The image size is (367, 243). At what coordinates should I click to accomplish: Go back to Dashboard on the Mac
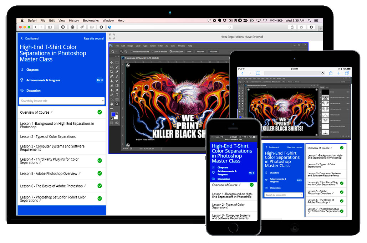pos(30,38)
